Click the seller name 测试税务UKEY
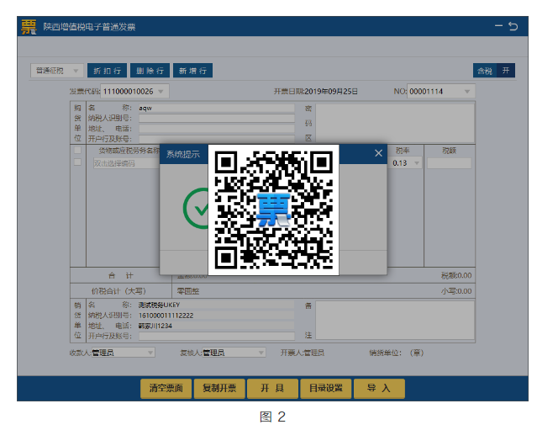Image resolution: width=537 pixels, height=430 pixels. (159, 305)
